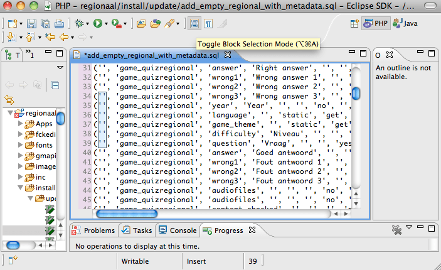Toggle Show Whitespace Characters pilcrow button
441x270 pixels.
pos(208,24)
